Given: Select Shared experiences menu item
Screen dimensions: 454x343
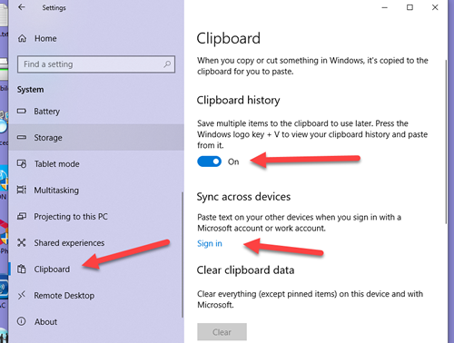Looking at the screenshot, I should pos(96,242).
